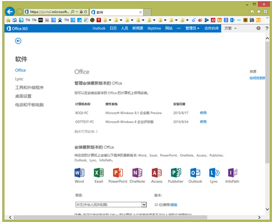Click the Word application icon

(x=79, y=172)
